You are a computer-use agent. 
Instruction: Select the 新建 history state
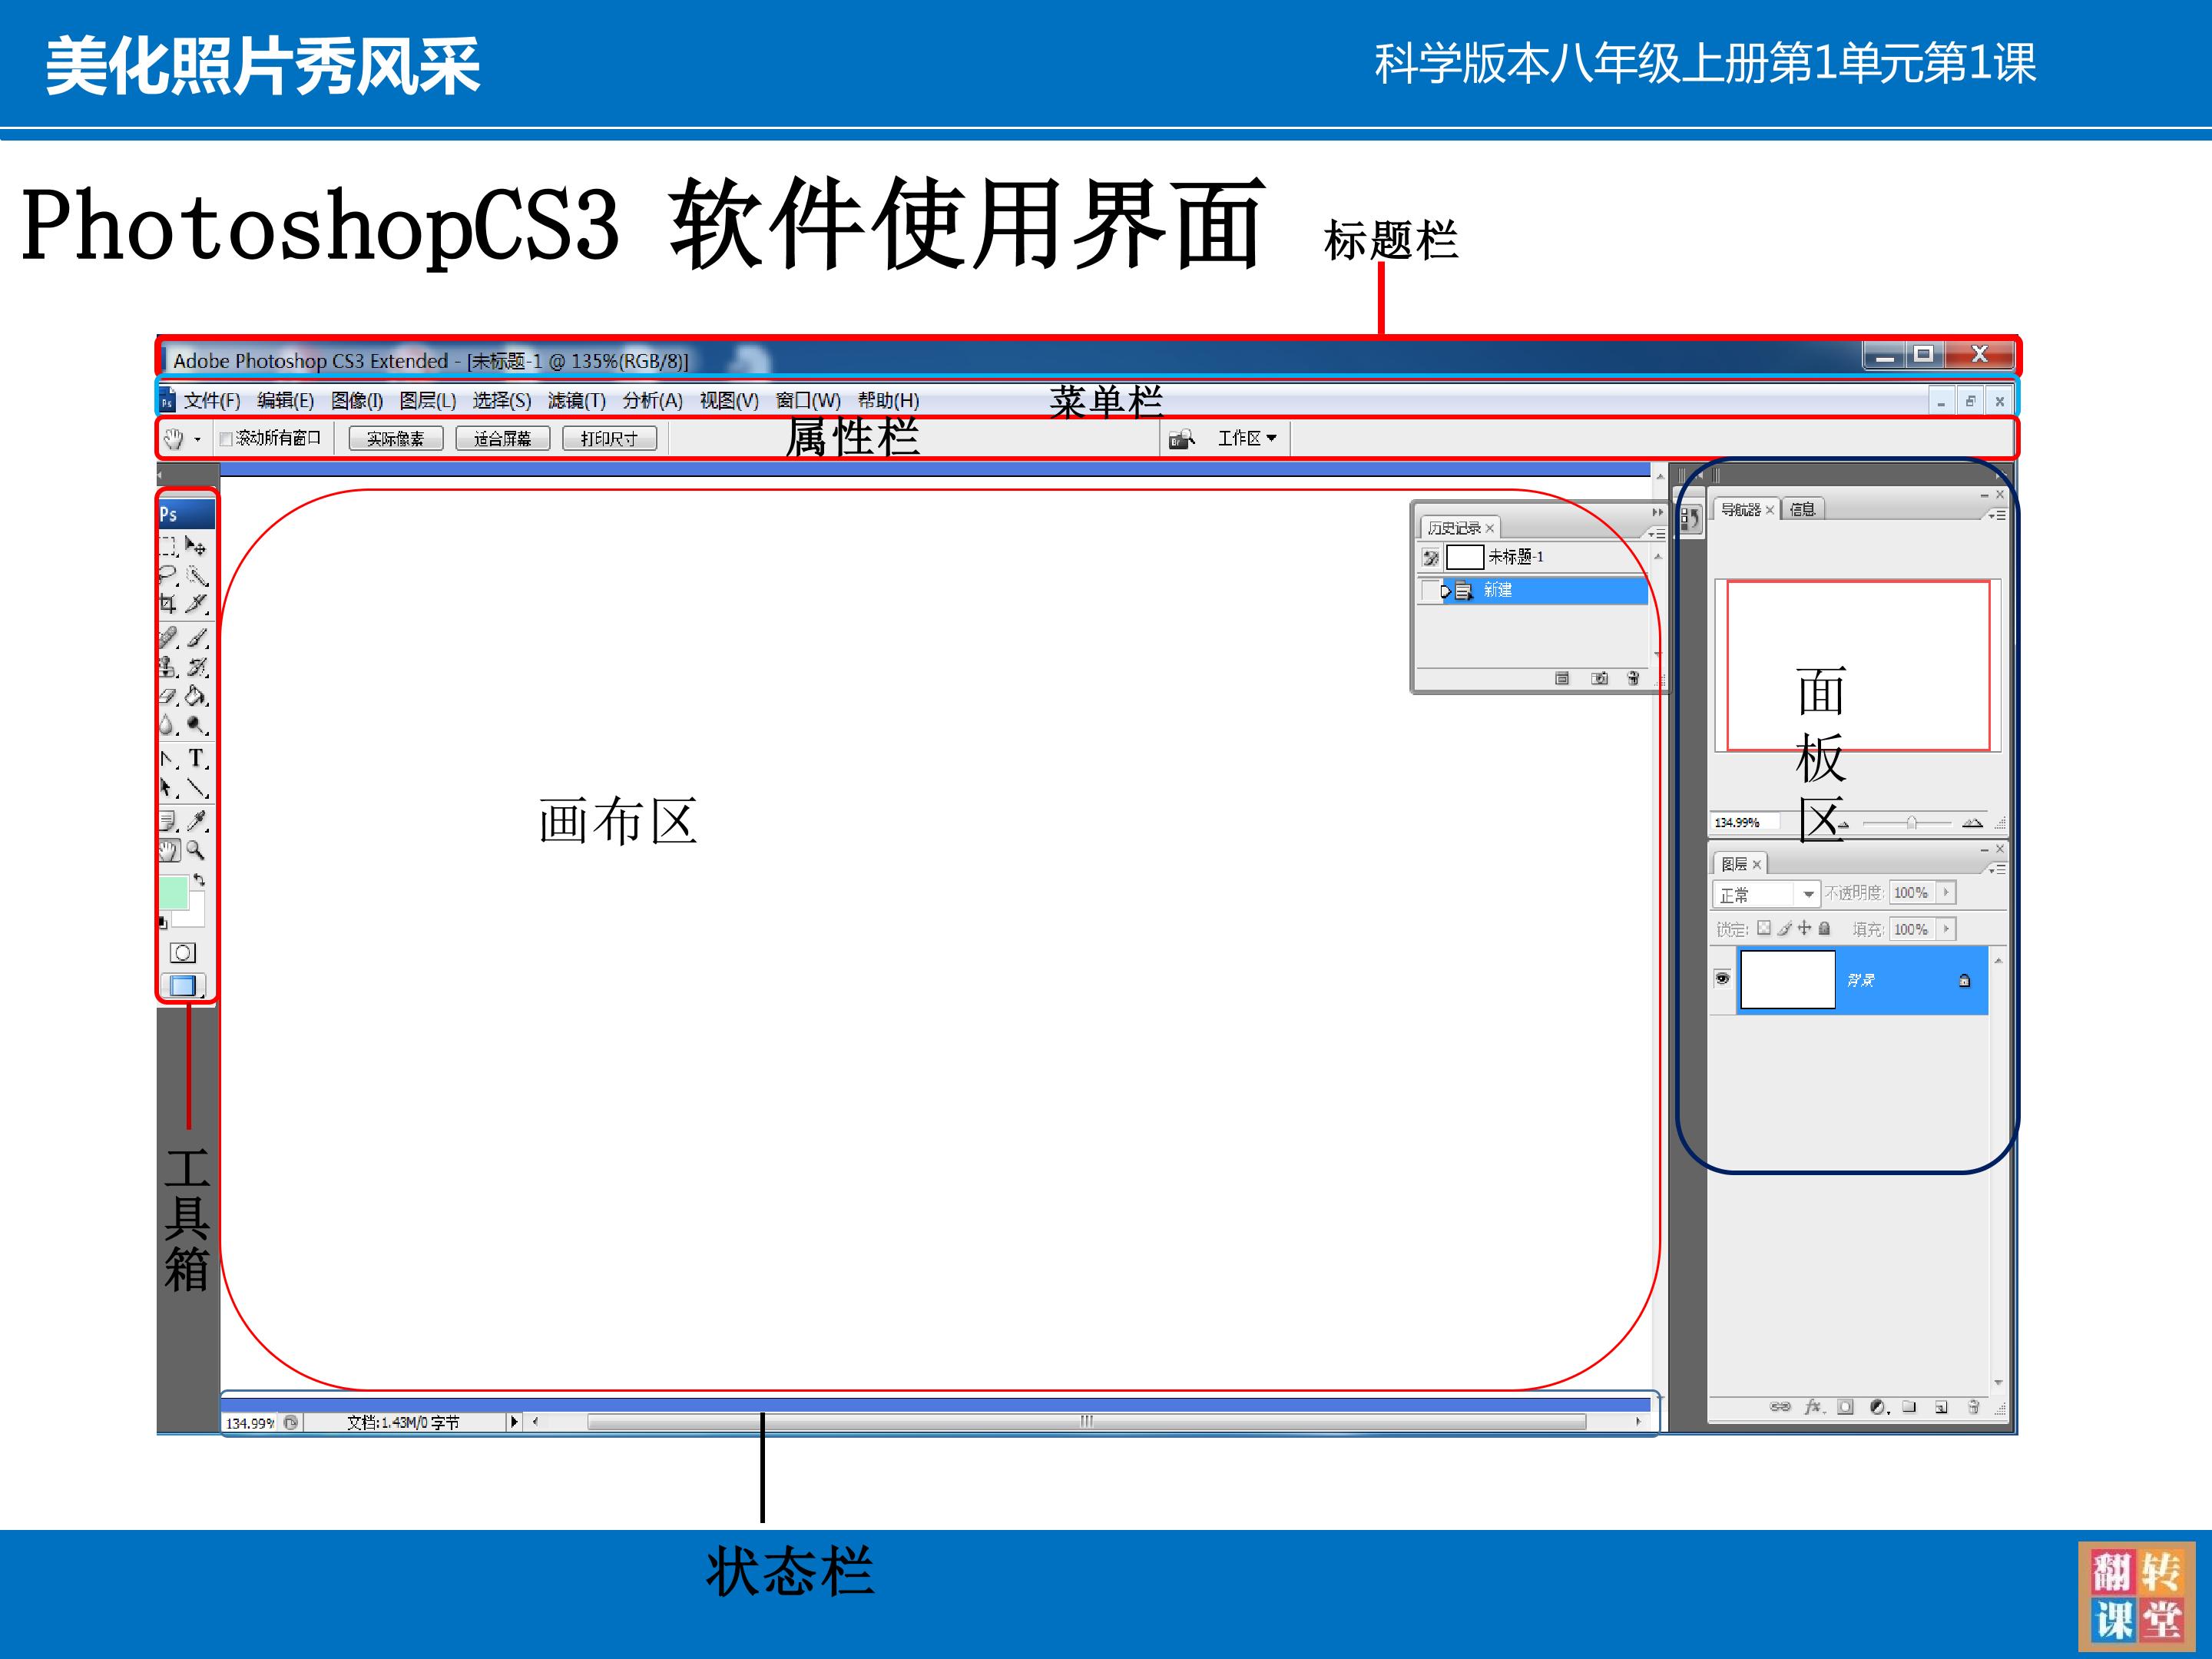(1533, 590)
